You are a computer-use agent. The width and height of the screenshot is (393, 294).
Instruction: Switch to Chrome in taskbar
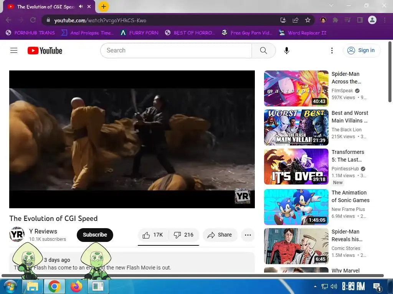coord(54,286)
